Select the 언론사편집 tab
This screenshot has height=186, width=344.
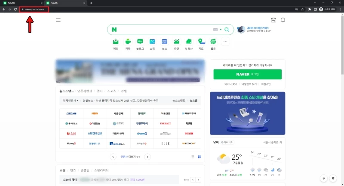pos(85,91)
